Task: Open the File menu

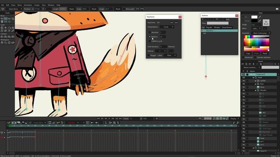Action: 2,5
